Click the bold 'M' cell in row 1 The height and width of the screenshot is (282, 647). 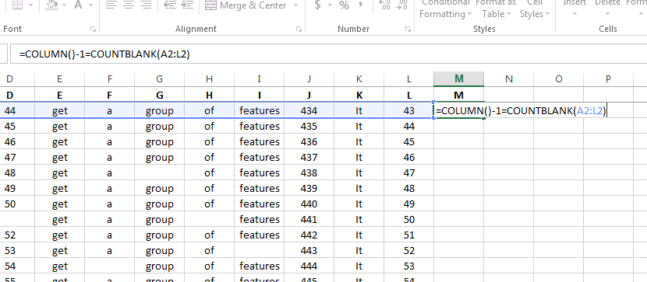[458, 95]
